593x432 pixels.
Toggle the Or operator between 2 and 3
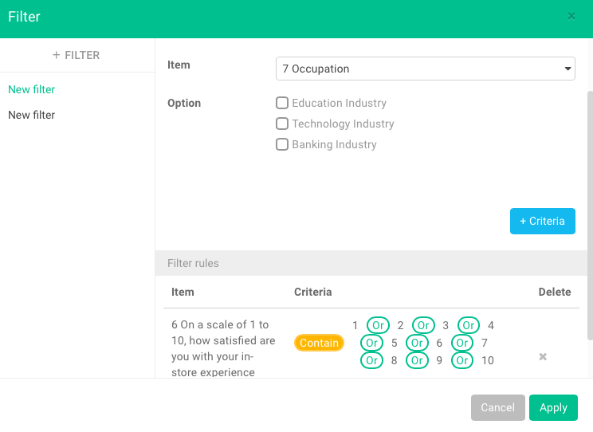(423, 325)
